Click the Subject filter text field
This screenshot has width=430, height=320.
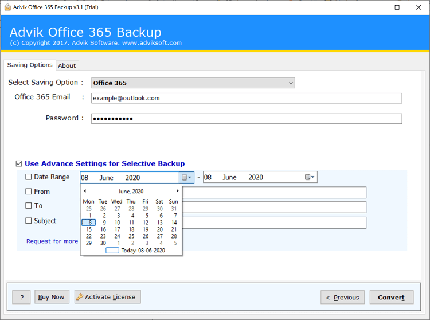274,223
